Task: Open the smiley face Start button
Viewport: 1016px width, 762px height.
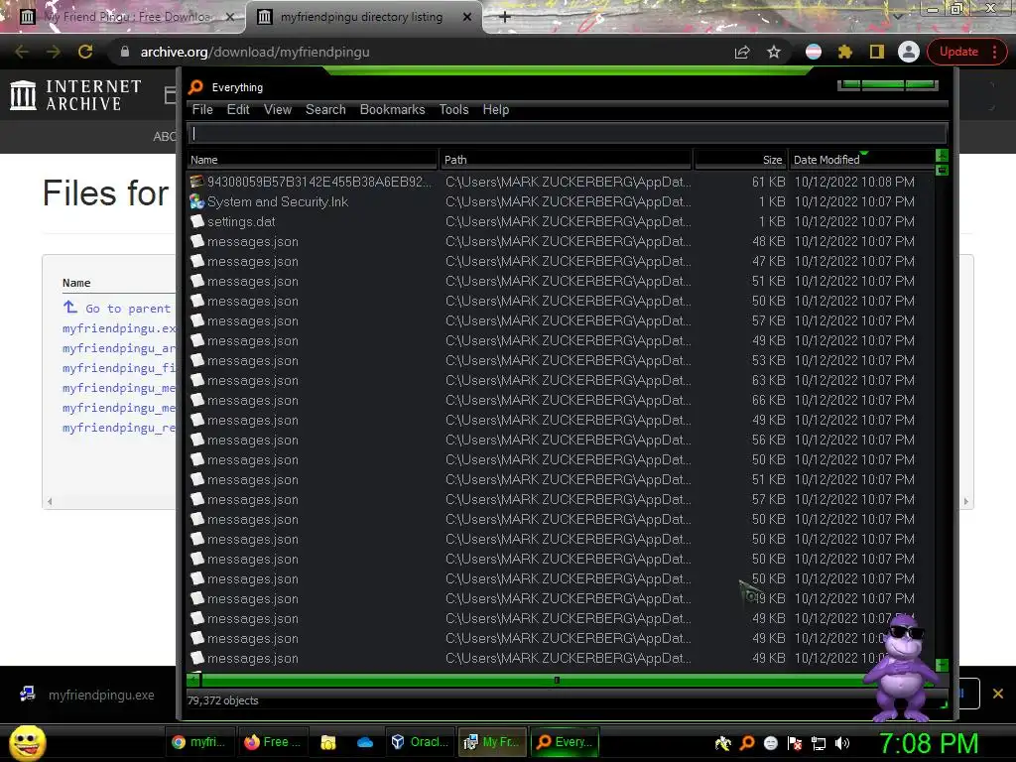Action: (27, 742)
